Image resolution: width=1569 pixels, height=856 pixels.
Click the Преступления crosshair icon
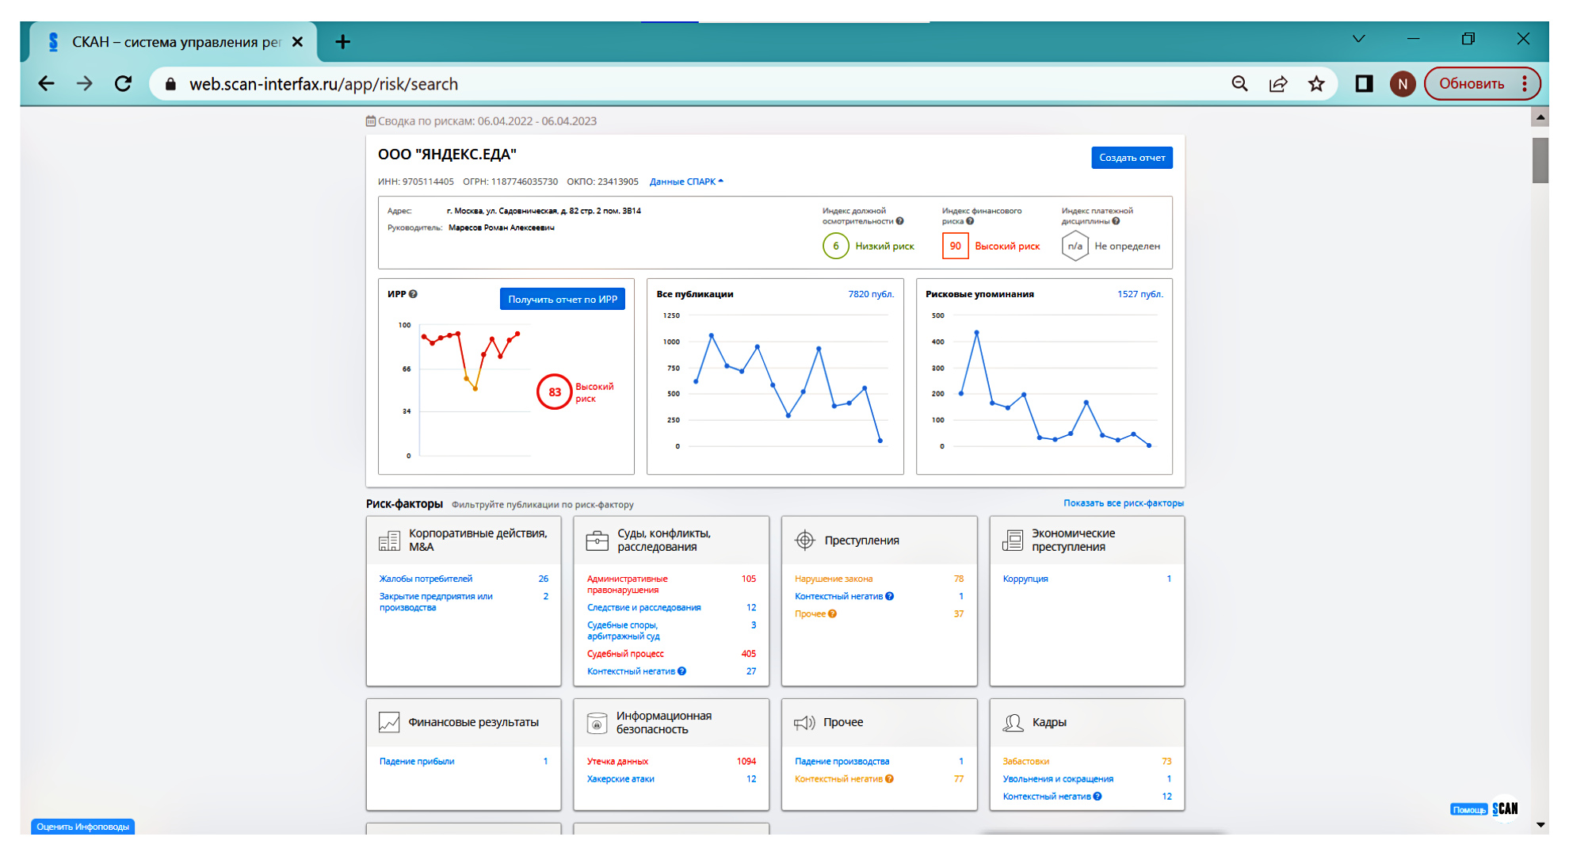click(804, 541)
